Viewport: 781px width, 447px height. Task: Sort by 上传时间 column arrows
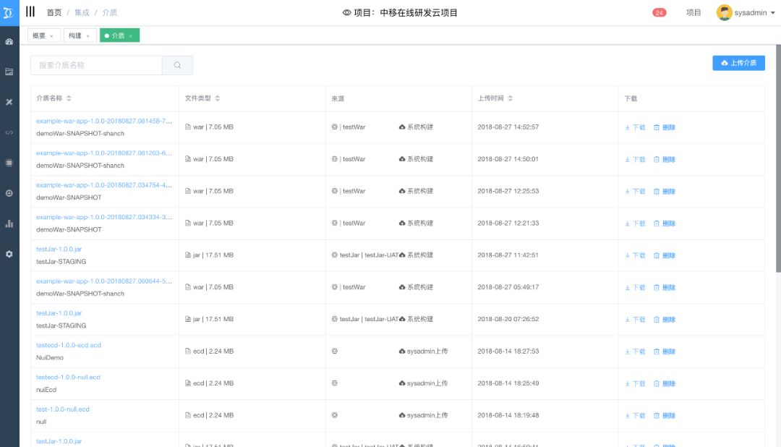click(x=510, y=98)
